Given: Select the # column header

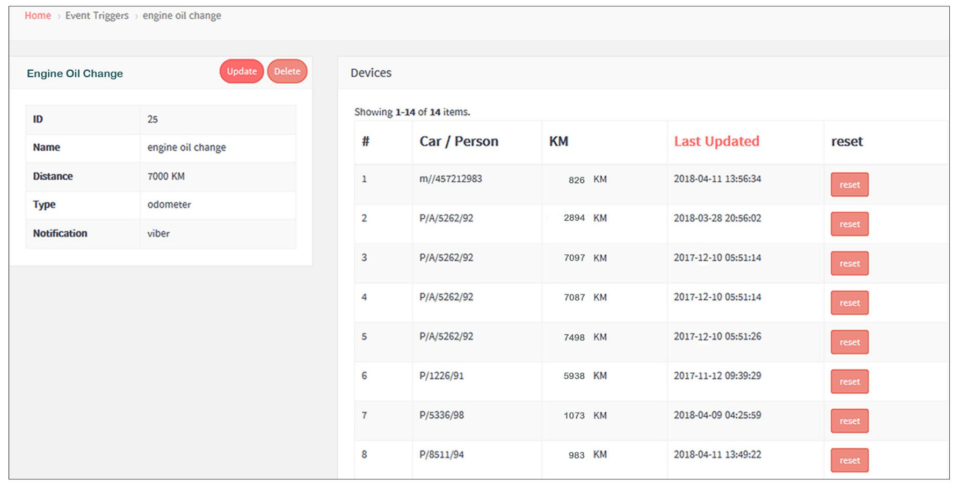Looking at the screenshot, I should point(366,142).
